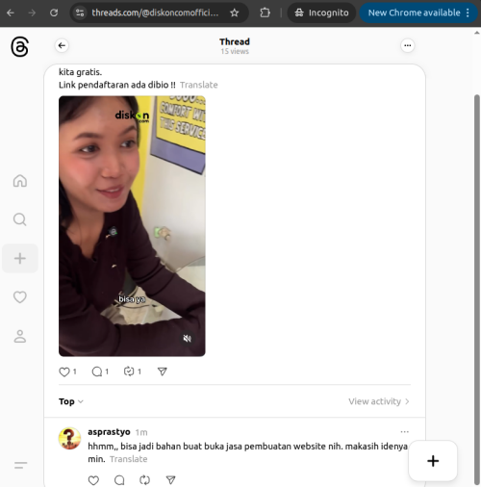
Task: Open Activity heart in the sidebar
Action: coord(20,297)
